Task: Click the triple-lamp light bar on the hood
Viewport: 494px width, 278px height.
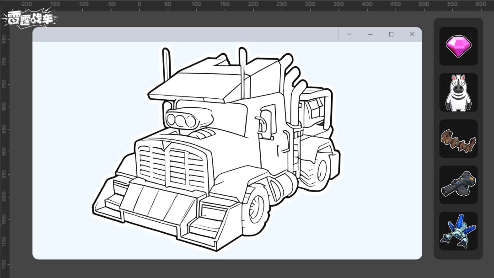Action: [182, 121]
